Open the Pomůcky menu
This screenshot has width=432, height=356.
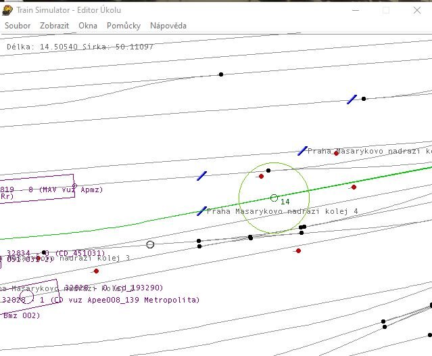[x=123, y=26]
